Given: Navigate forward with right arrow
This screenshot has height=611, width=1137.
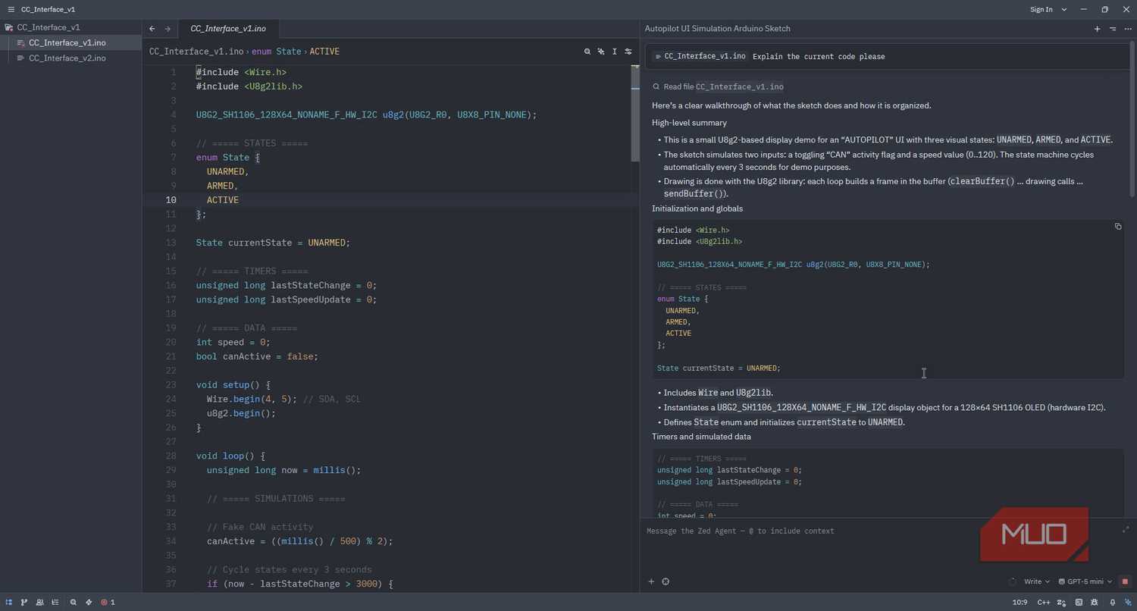Looking at the screenshot, I should click(x=168, y=29).
